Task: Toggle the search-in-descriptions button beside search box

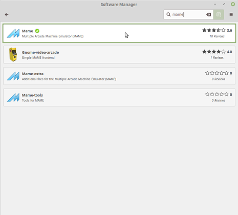Action: click(x=219, y=14)
